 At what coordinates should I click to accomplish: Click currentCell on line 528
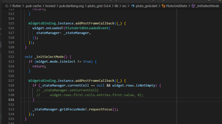(78, 86)
